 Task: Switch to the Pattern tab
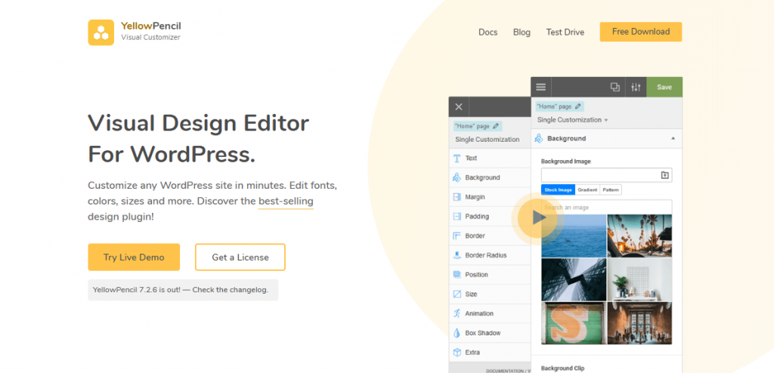pyautogui.click(x=611, y=190)
